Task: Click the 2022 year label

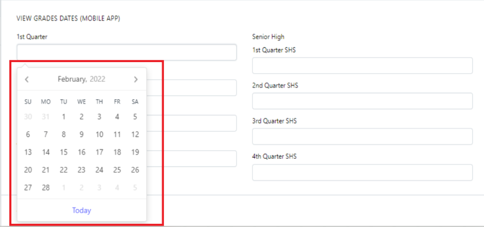Action: click(x=98, y=79)
